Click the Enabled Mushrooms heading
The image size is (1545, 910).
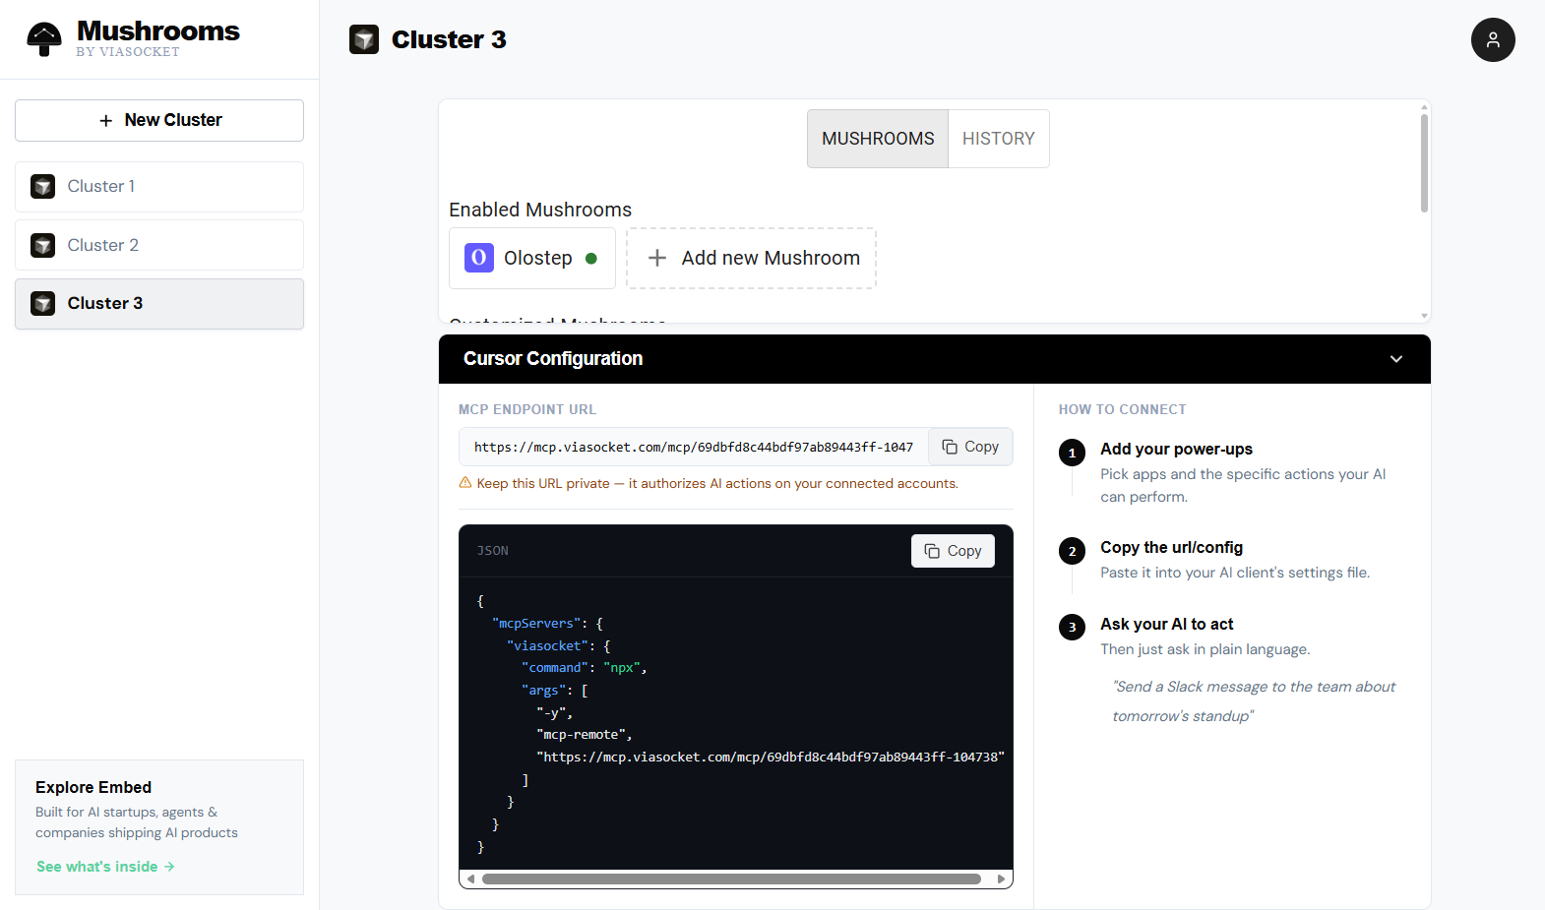pyautogui.click(x=540, y=210)
